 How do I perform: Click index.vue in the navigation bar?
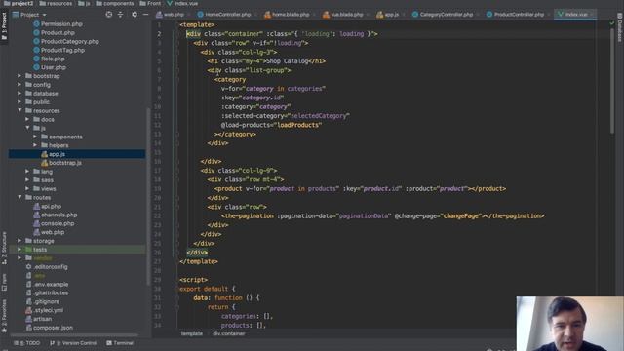182,3
